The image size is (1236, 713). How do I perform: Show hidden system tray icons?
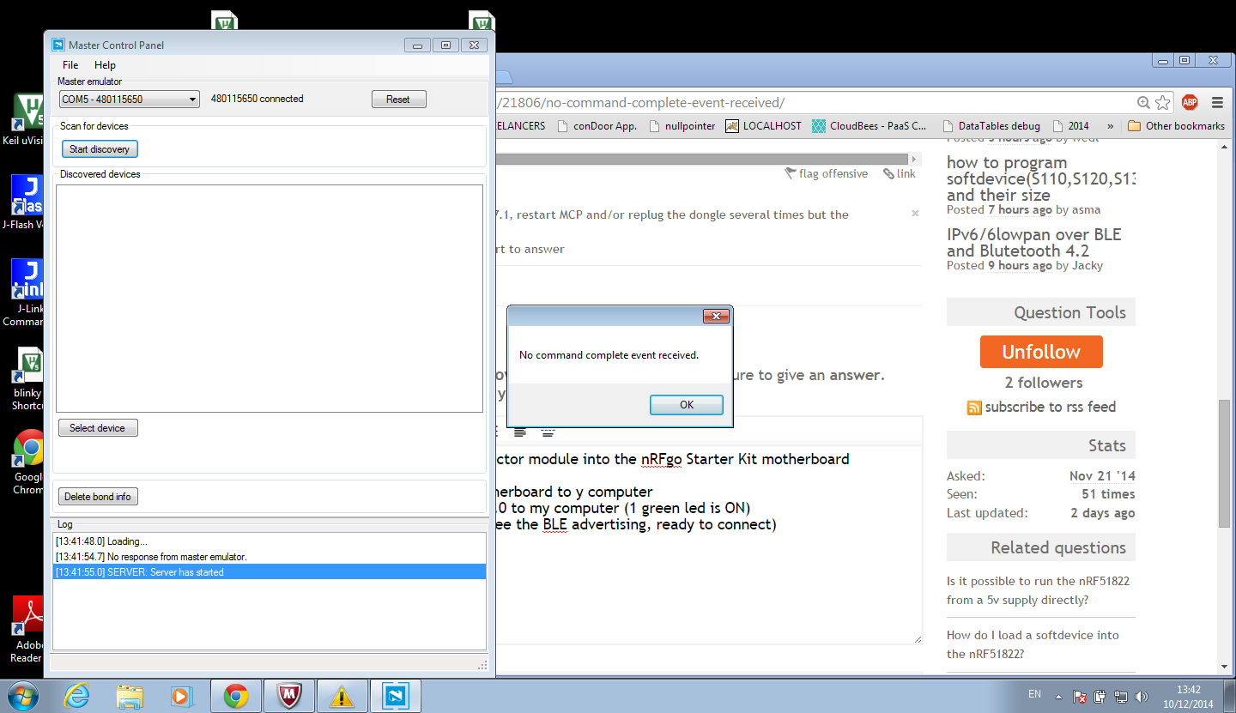click(1057, 696)
